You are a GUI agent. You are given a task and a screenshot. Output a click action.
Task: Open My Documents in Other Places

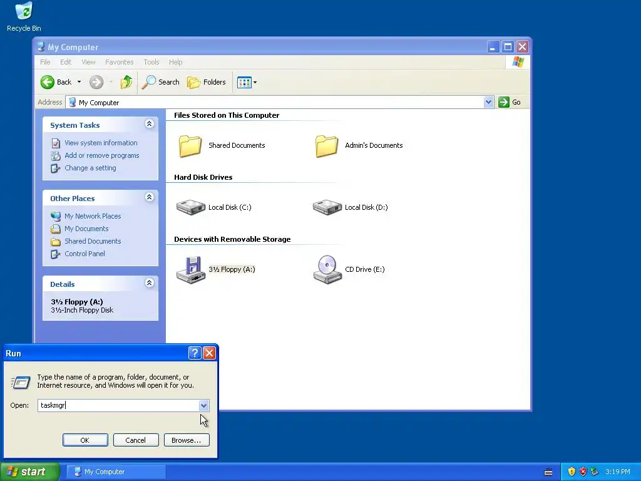pos(86,229)
